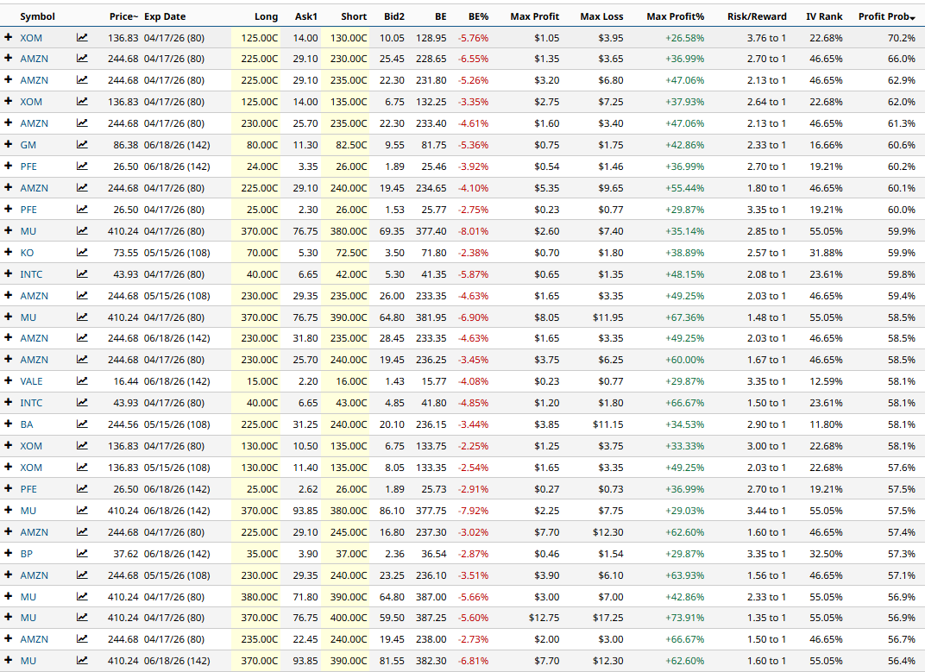
Task: Click chart icon for AMZN 61.3% probability row
Action: click(x=82, y=123)
